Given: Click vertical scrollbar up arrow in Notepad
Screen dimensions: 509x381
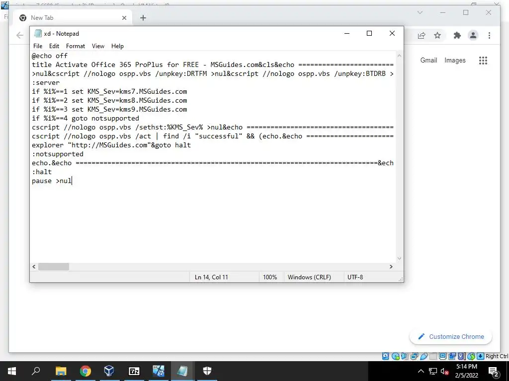Looking at the screenshot, I should [x=399, y=56].
